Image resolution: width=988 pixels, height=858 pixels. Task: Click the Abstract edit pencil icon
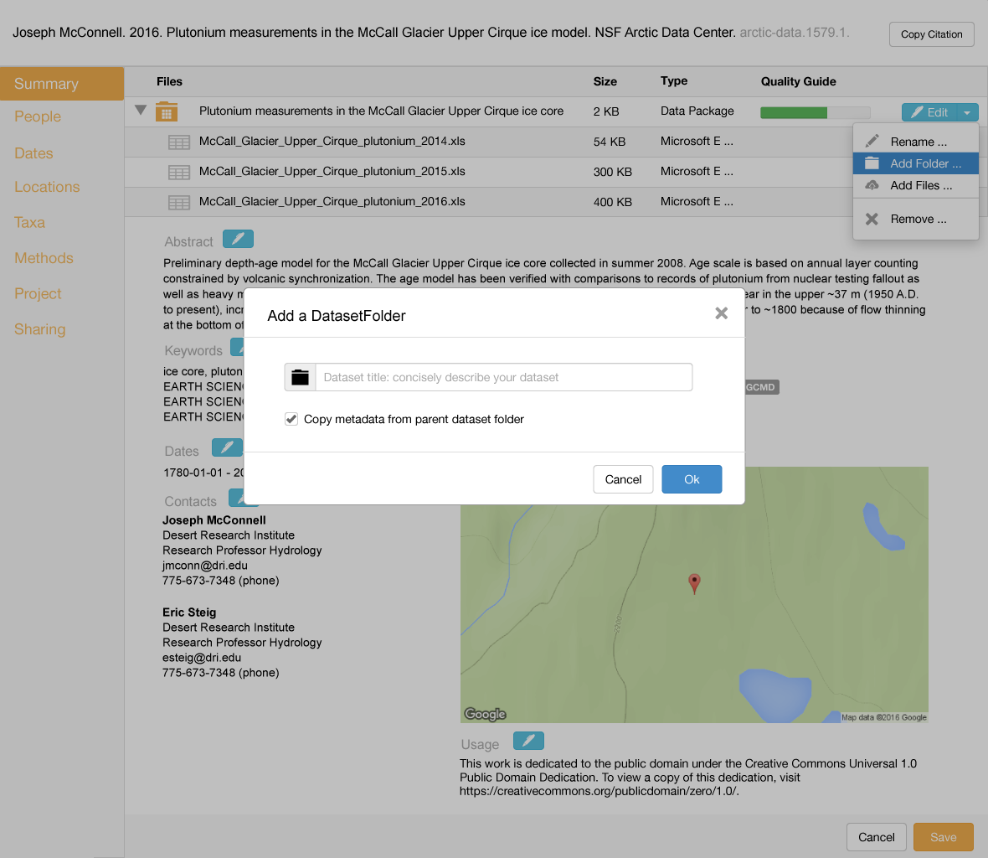[x=238, y=240]
